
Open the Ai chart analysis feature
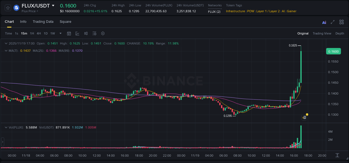pyautogui.click(x=324, y=22)
